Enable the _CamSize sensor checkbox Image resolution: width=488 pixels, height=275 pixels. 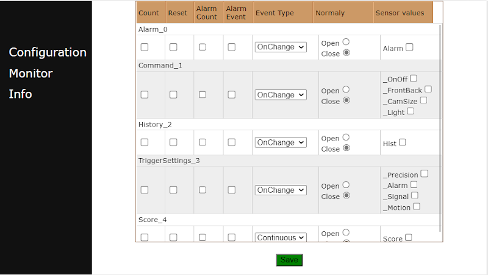423,100
